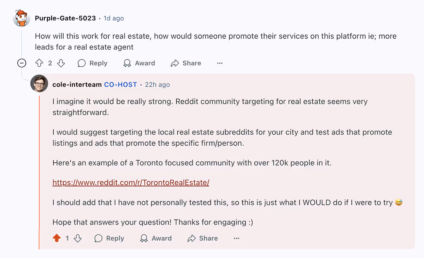Open cole-interteam's profile picture
The image size is (424, 258).
click(x=39, y=84)
